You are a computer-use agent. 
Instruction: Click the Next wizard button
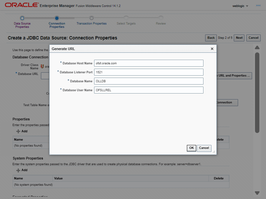click(239, 38)
